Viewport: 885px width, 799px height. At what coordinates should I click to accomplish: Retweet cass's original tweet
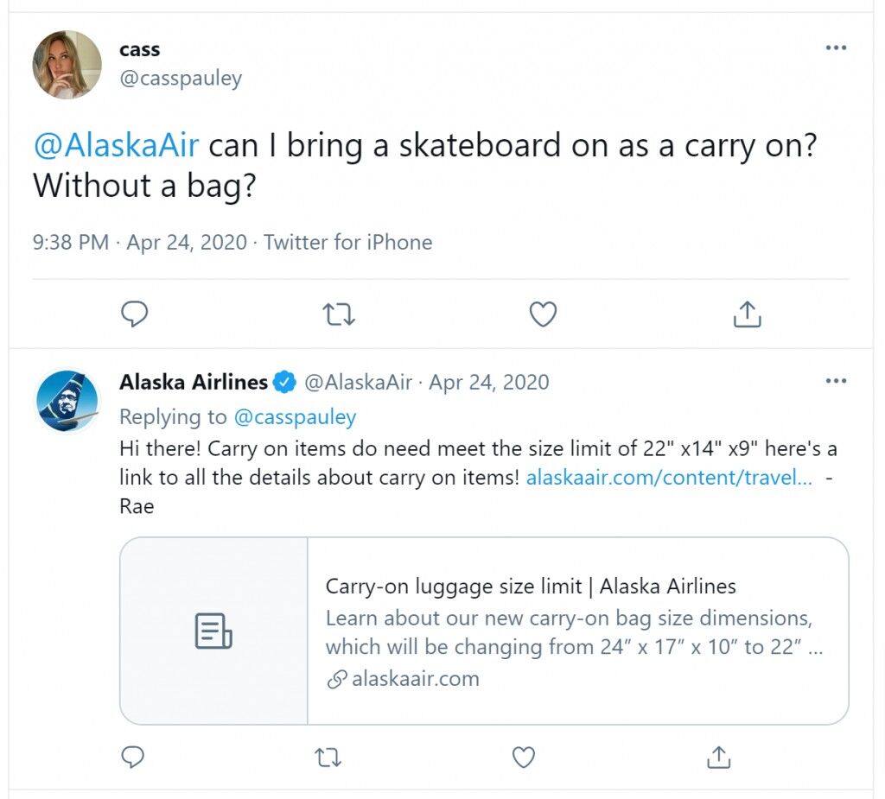point(339,314)
